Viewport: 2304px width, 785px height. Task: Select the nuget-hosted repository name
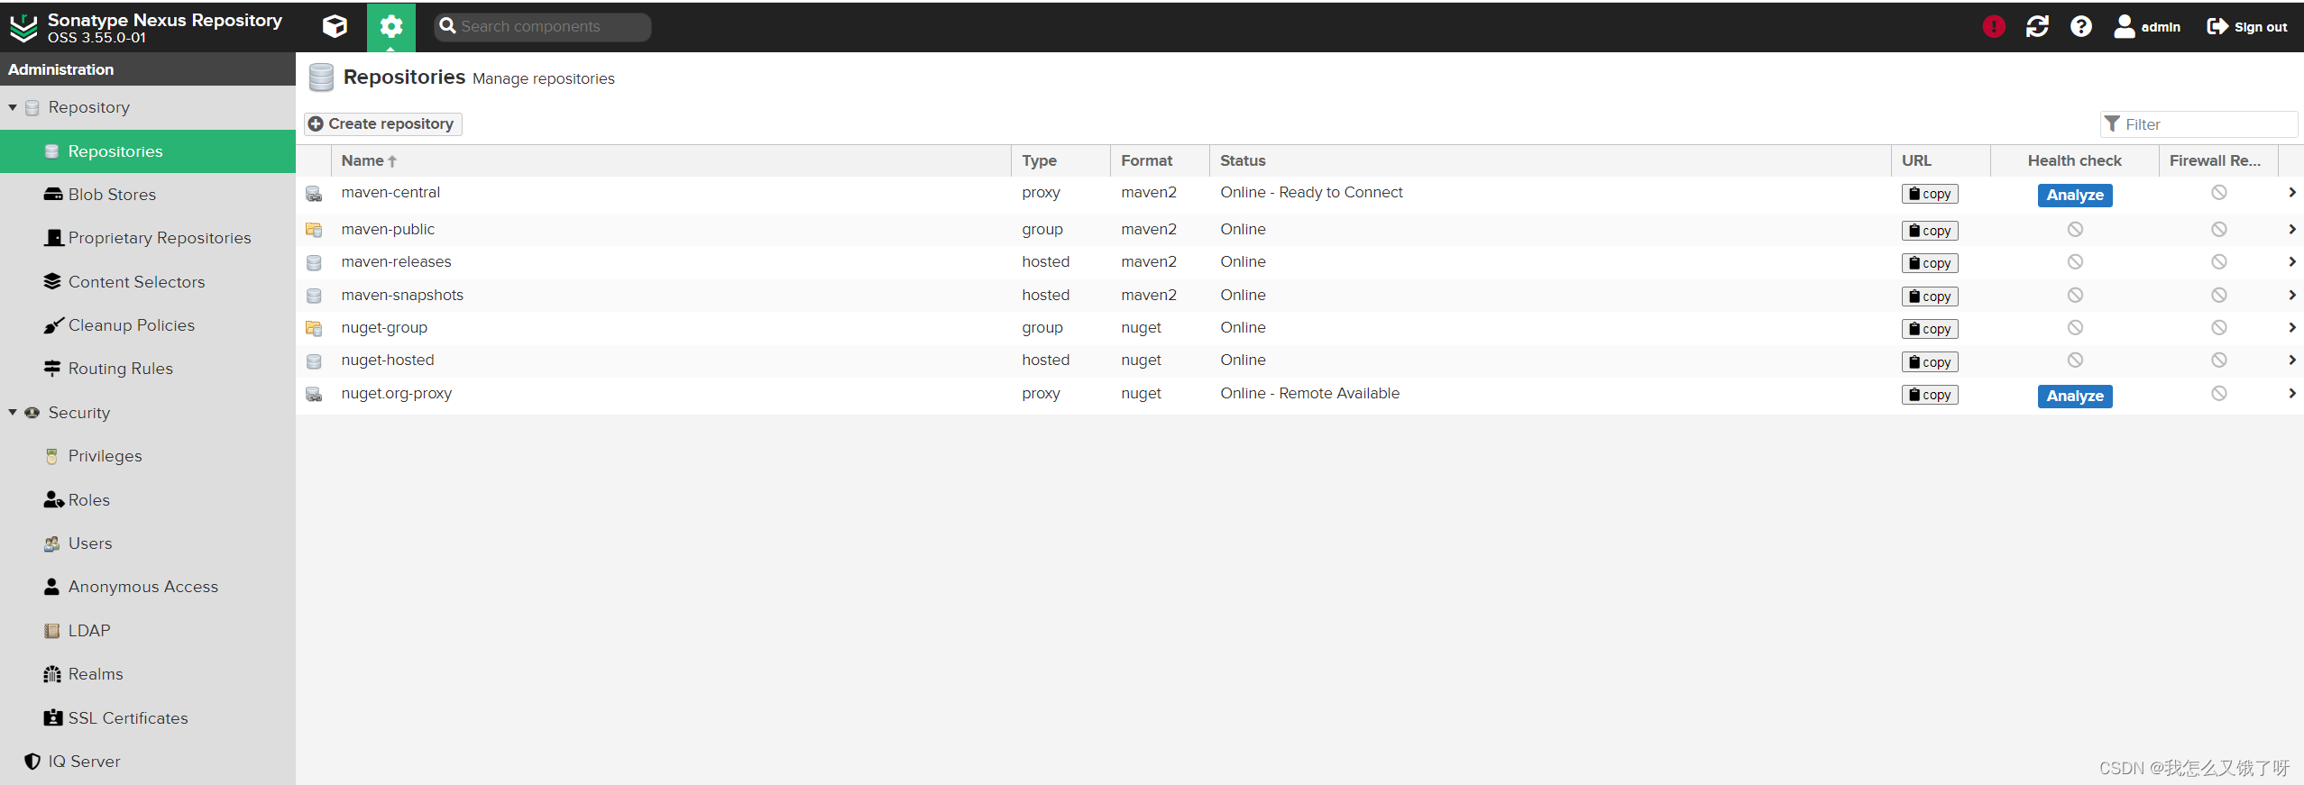388,360
